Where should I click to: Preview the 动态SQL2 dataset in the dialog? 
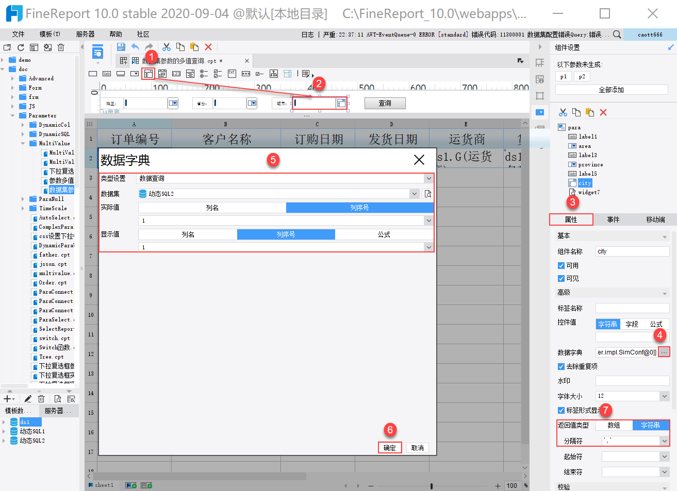(428, 194)
